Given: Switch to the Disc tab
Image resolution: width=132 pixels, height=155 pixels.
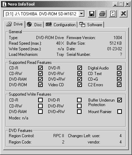Looking at the screenshot, I should 34,24.
